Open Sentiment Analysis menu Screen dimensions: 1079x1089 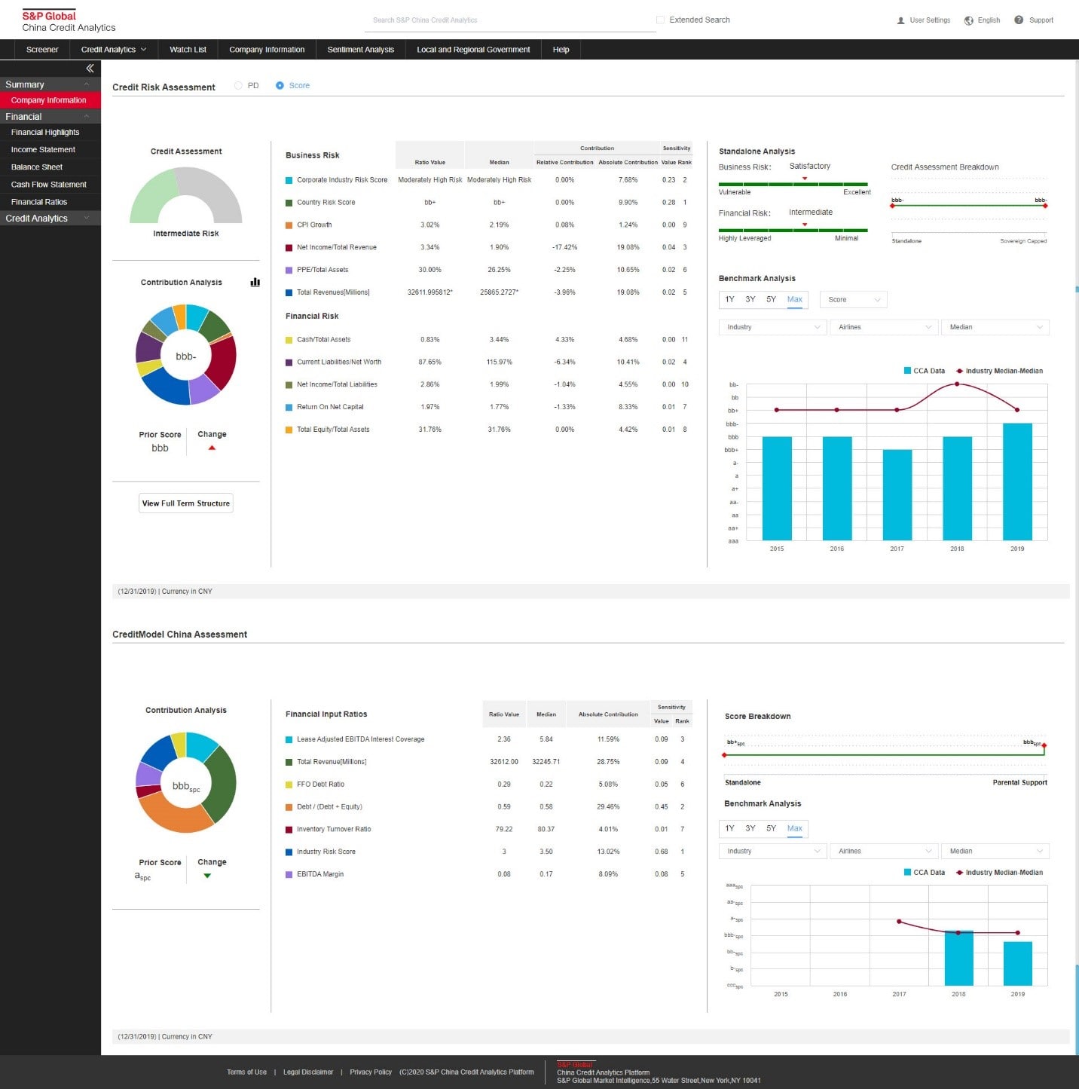(360, 50)
